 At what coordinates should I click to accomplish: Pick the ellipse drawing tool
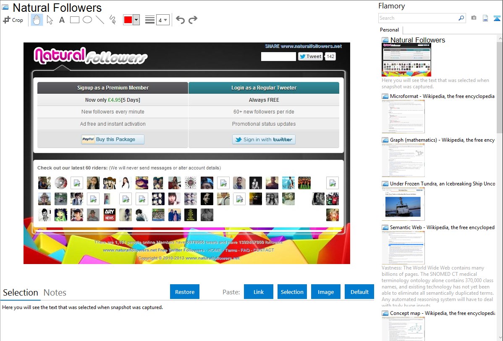[x=87, y=20]
